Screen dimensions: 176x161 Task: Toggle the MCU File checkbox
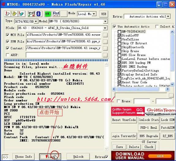click(7, 35)
